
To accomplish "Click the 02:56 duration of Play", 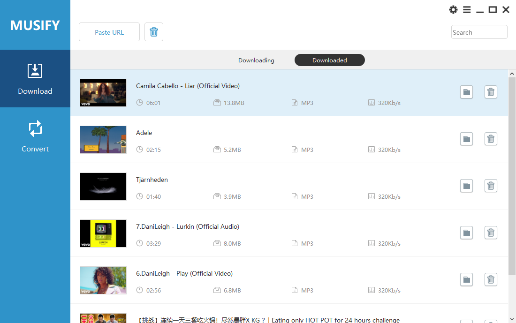I will point(153,291).
